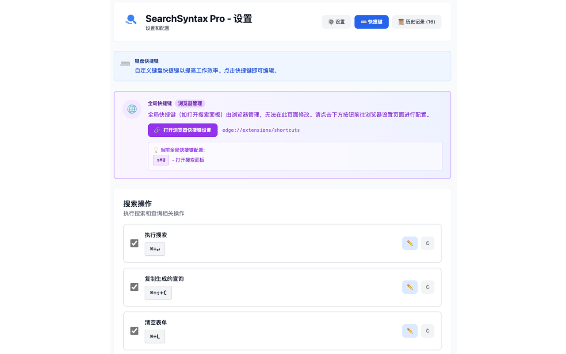The height and width of the screenshot is (354, 566).
Task: Click the 搜索操作 section heading
Action: 138,204
